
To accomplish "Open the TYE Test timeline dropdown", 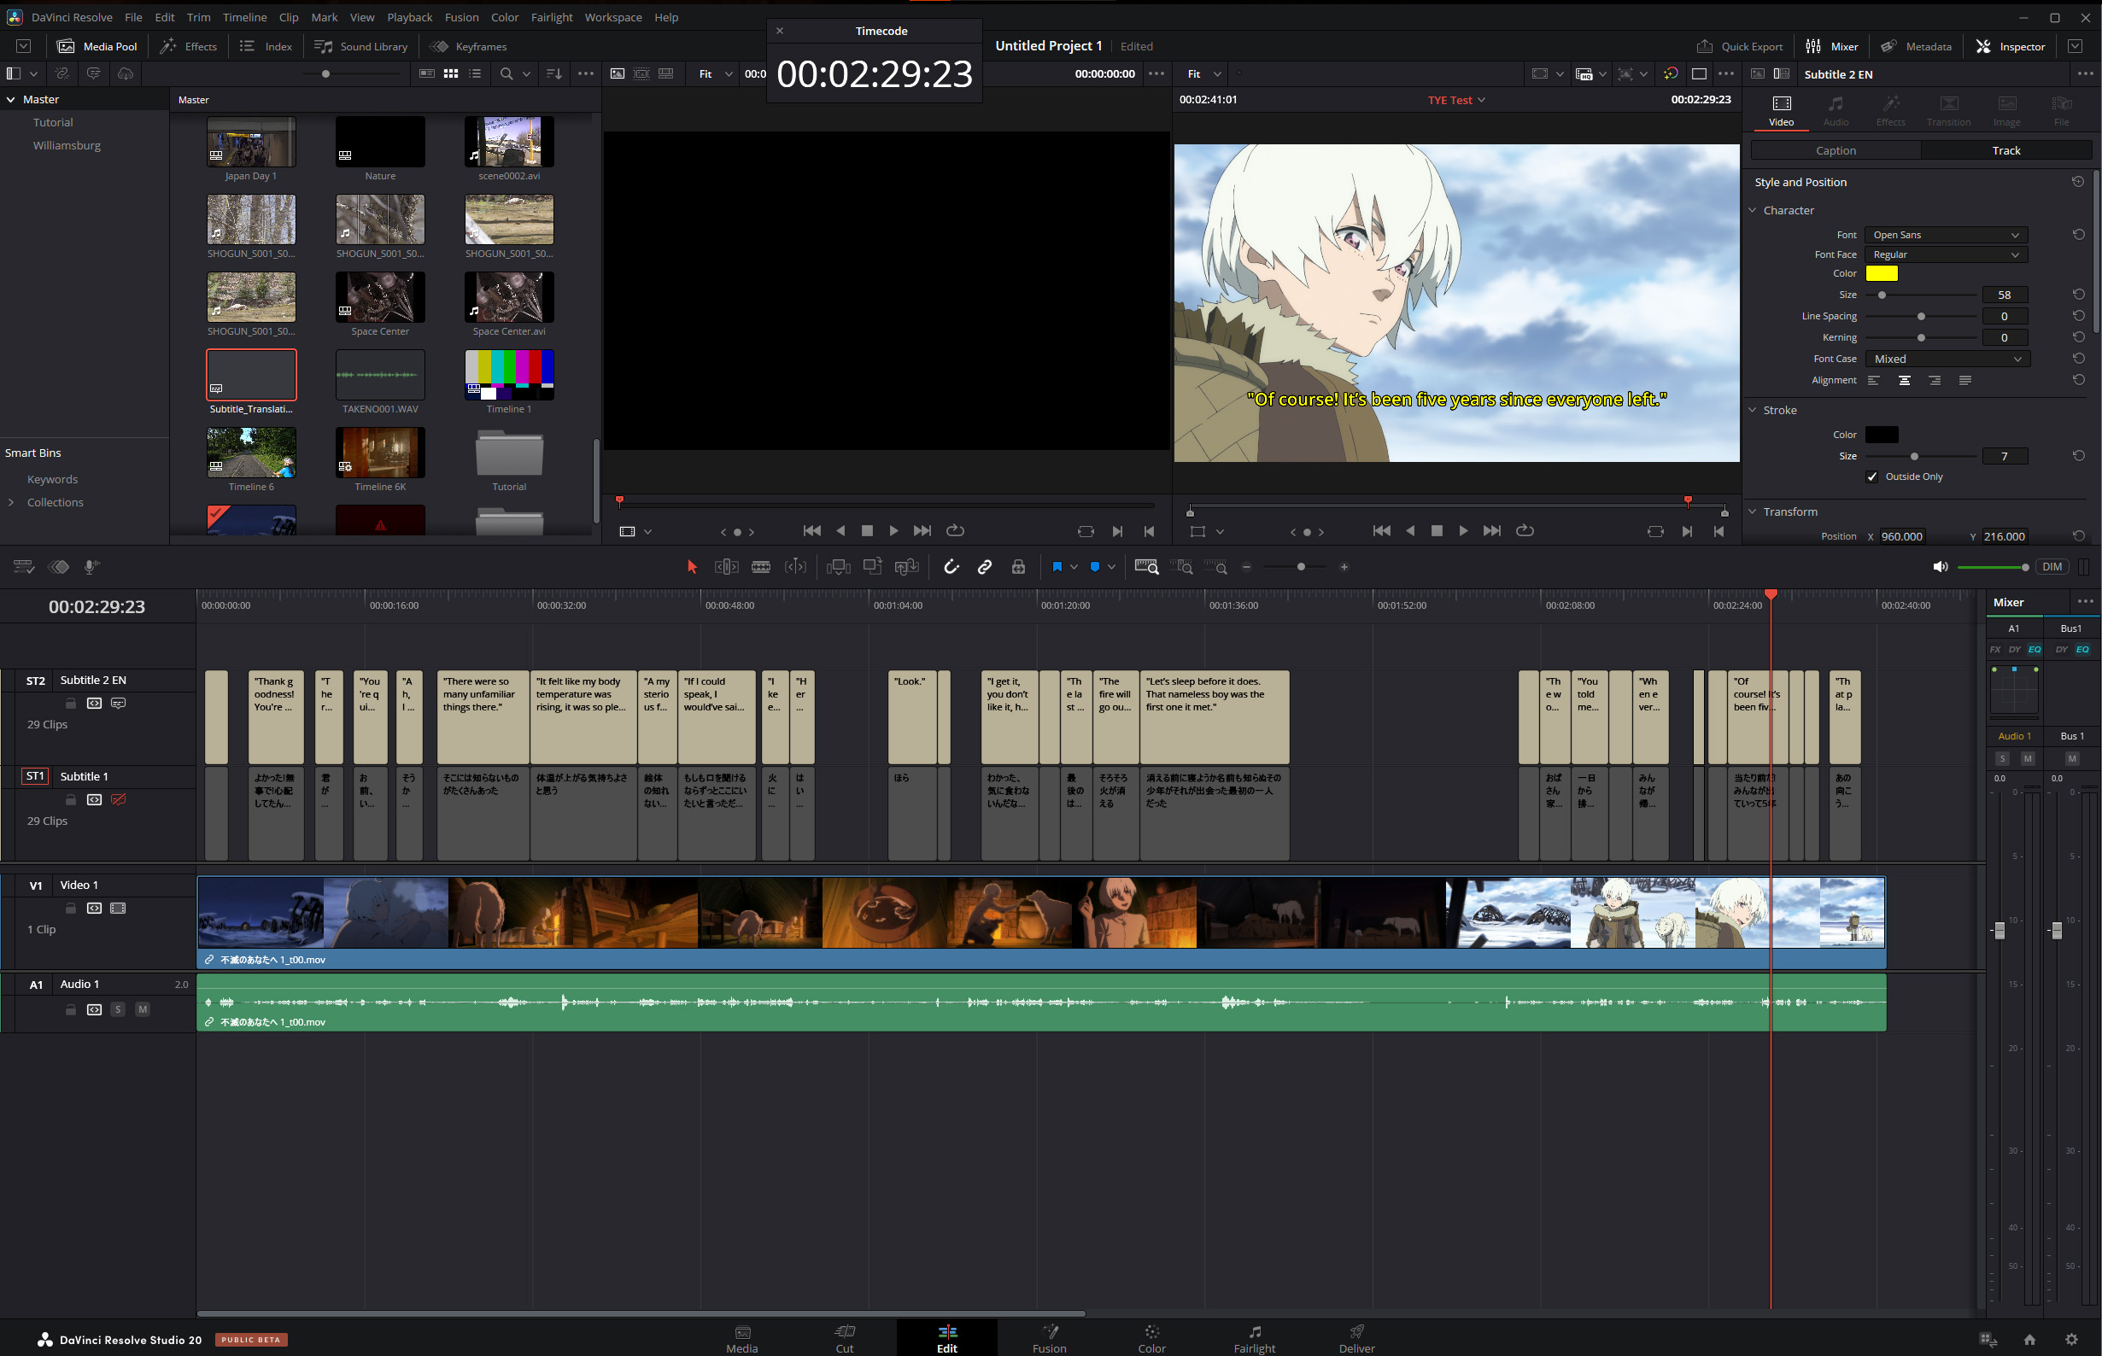I will coord(1456,101).
